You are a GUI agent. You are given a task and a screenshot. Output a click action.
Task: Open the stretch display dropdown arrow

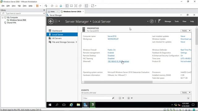(x=96, y=6)
